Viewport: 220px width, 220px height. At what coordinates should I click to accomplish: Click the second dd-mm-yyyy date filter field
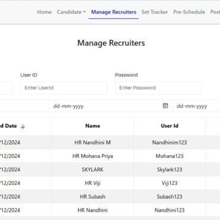[197, 106]
